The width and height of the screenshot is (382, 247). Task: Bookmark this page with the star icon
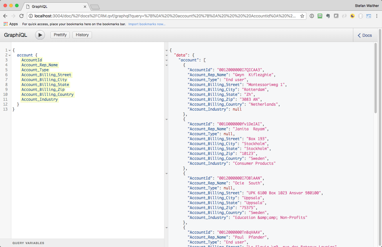coord(302,16)
